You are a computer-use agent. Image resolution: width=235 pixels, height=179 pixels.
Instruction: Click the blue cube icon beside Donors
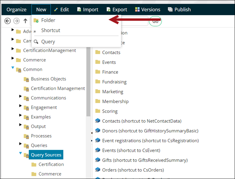coord(98,130)
